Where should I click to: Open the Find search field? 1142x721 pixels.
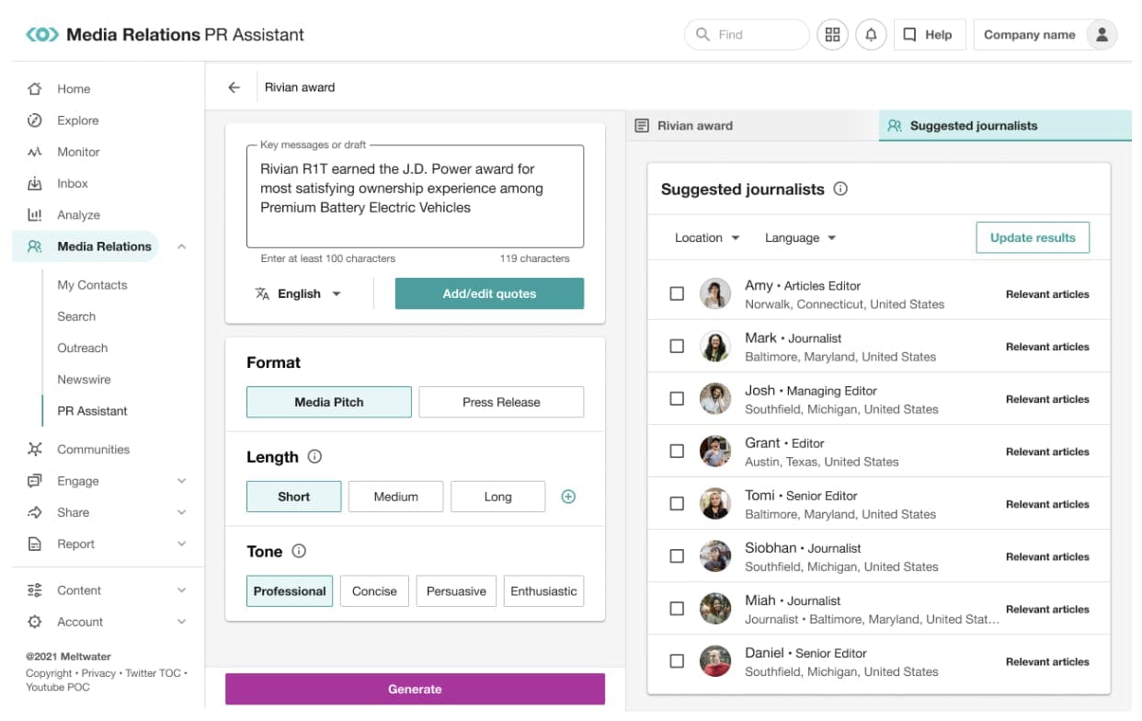pos(745,34)
